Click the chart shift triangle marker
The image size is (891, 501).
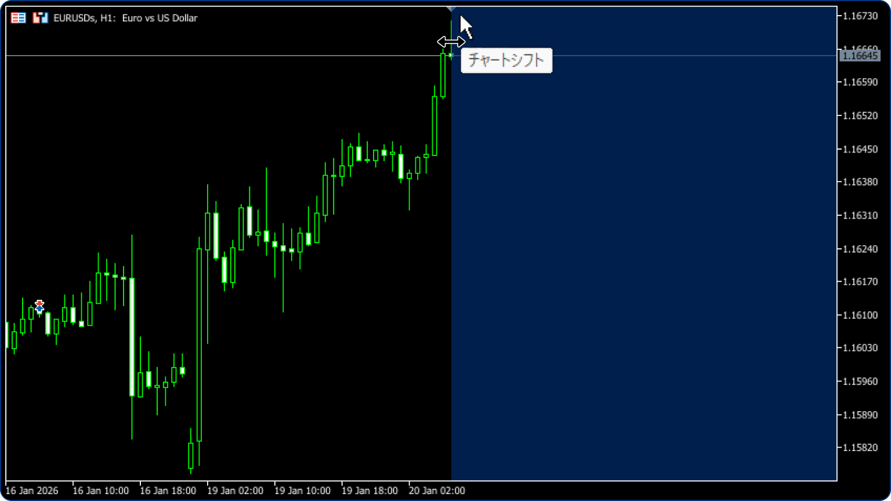(x=451, y=9)
